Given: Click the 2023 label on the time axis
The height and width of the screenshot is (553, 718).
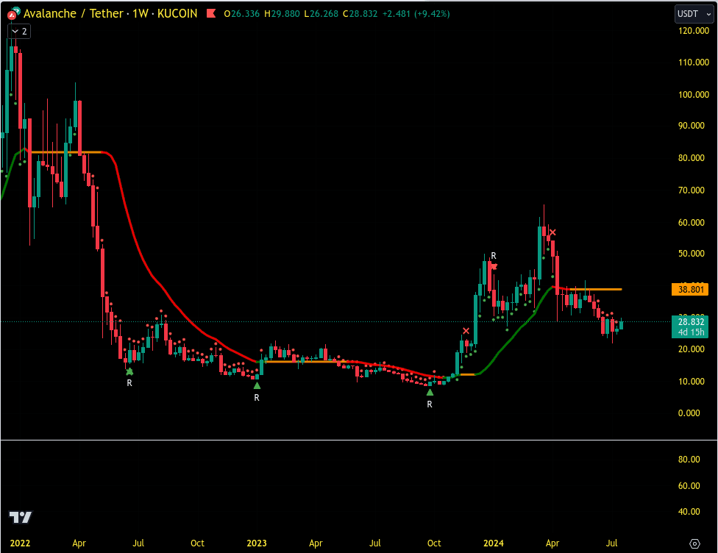Looking at the screenshot, I should 257,543.
